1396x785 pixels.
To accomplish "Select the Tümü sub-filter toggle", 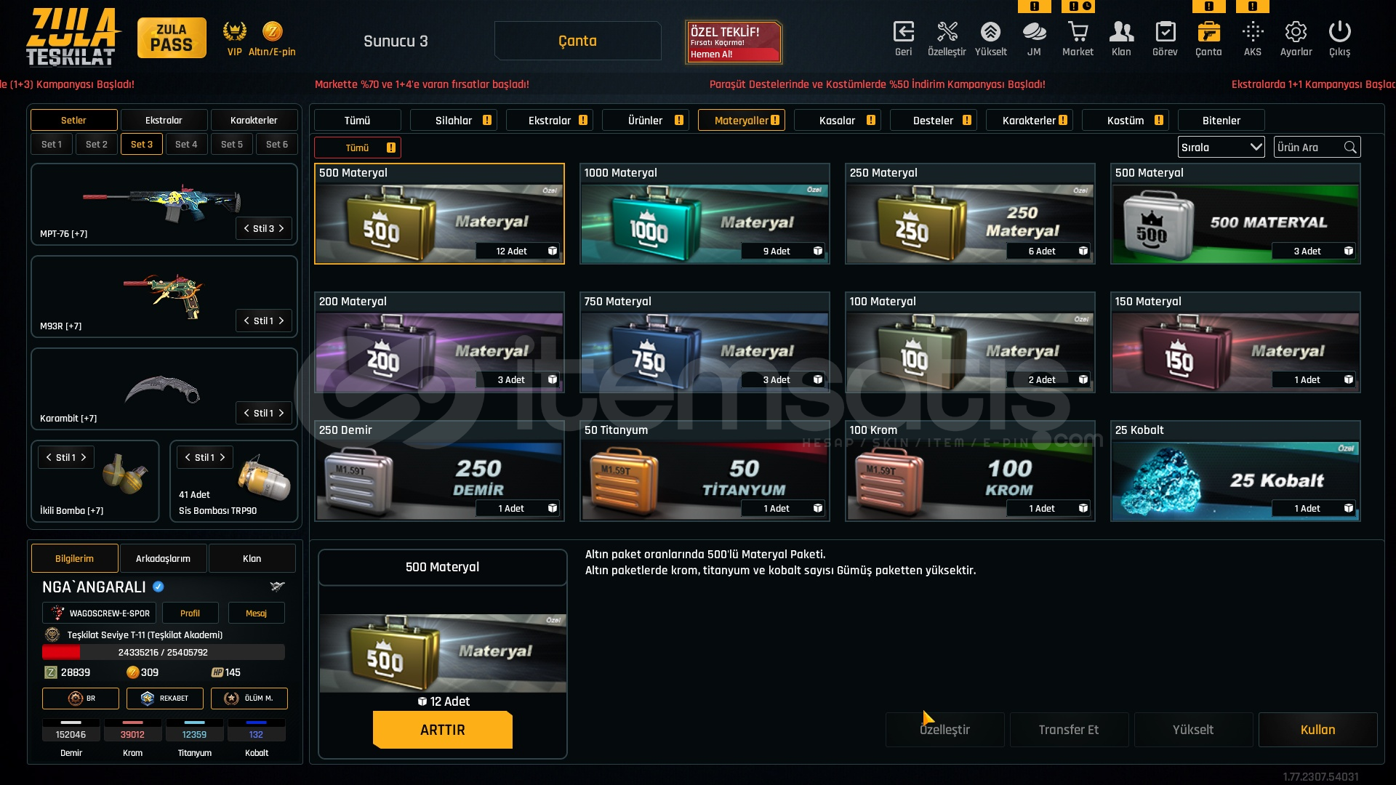I will tap(357, 148).
